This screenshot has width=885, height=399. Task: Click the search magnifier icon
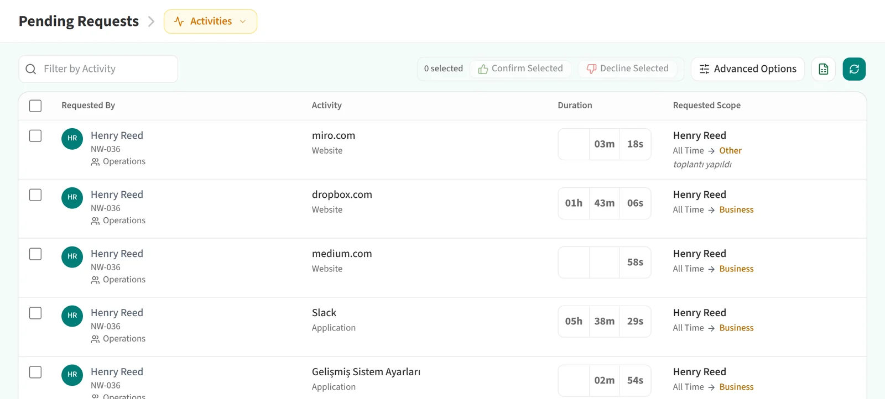pos(31,69)
